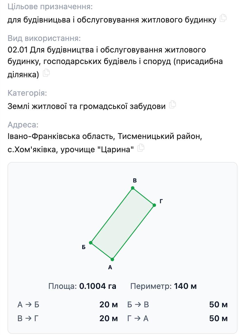Click the Цільове призначення label
This screenshot has width=245, height=335.
point(50,7)
